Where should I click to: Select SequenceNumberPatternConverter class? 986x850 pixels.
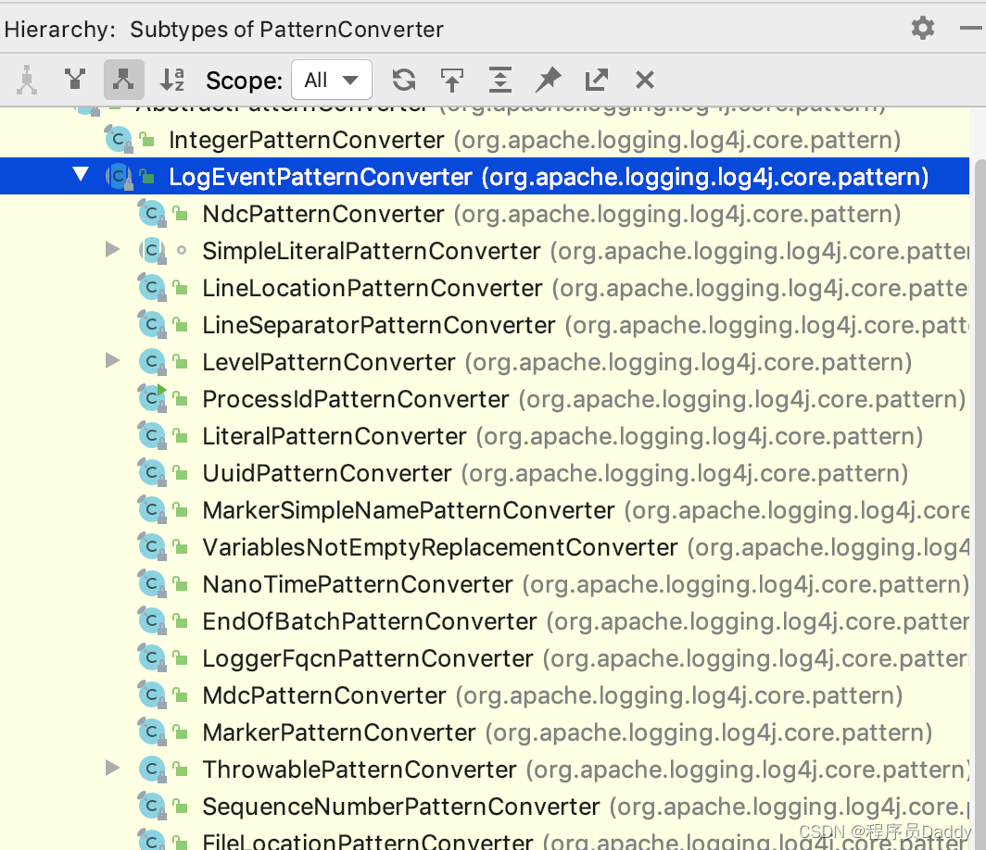point(400,807)
